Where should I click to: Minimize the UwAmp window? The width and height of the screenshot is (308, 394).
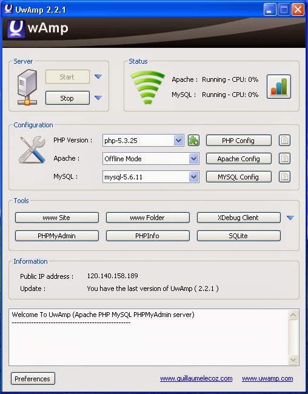[x=270, y=10]
